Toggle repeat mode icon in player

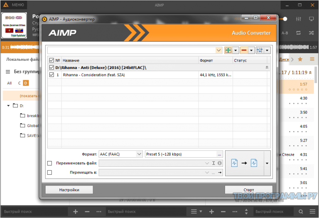(299, 33)
